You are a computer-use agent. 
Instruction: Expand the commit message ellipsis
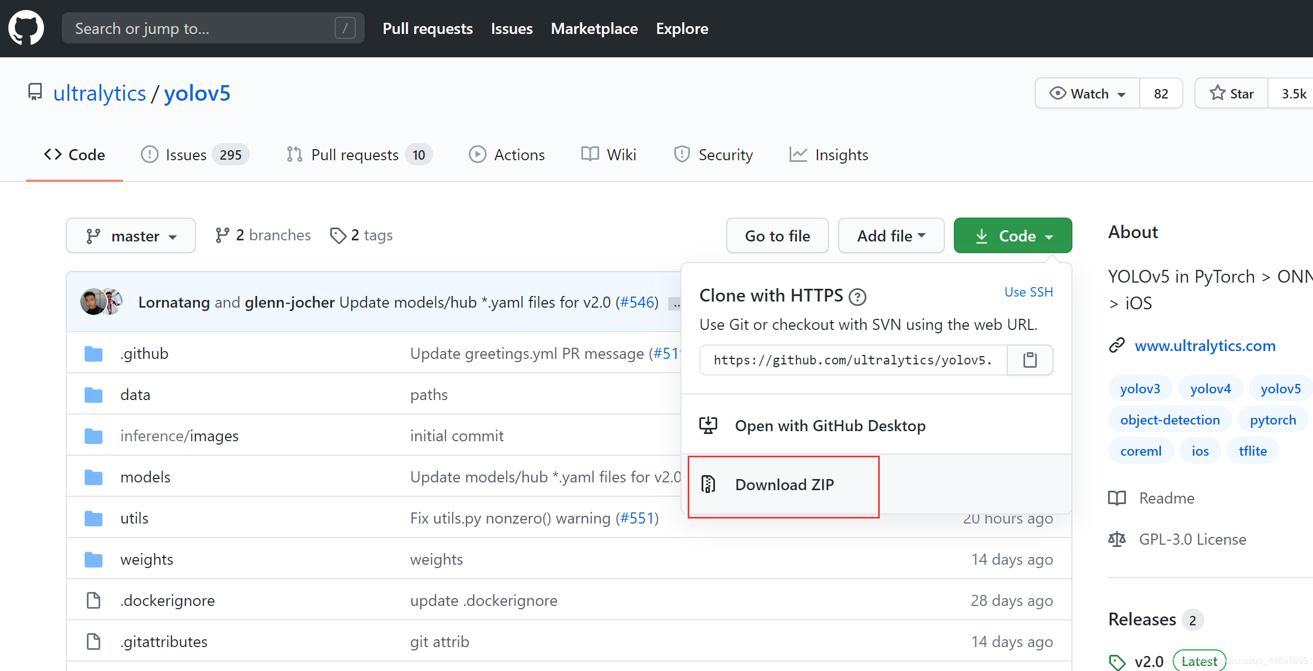coord(674,304)
